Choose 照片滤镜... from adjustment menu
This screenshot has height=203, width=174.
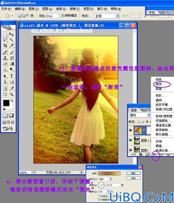point(163,134)
